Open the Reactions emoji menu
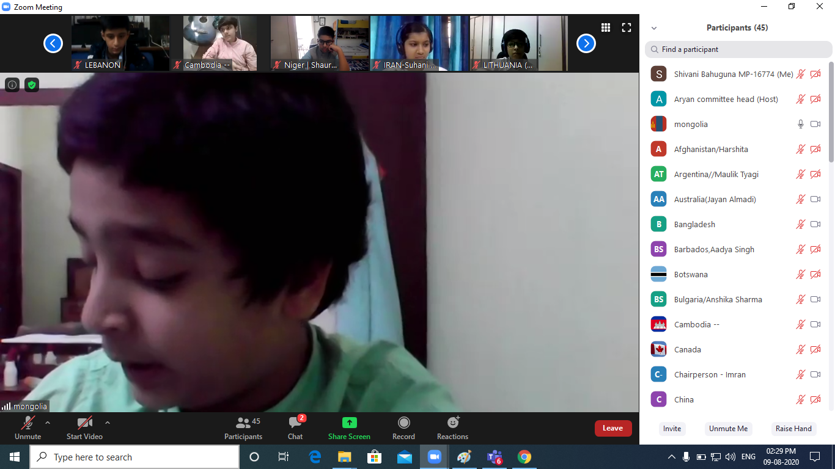 click(453, 423)
